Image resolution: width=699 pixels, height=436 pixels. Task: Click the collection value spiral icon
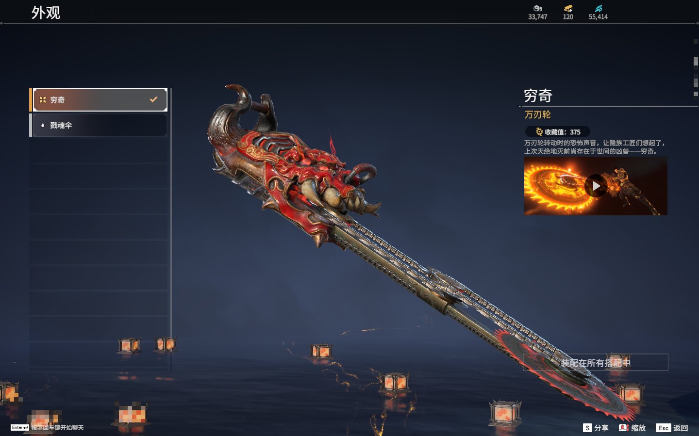[539, 131]
